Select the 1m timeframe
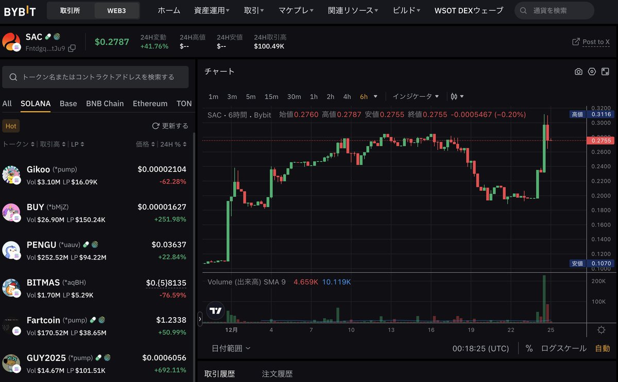The height and width of the screenshot is (382, 618). [x=213, y=96]
